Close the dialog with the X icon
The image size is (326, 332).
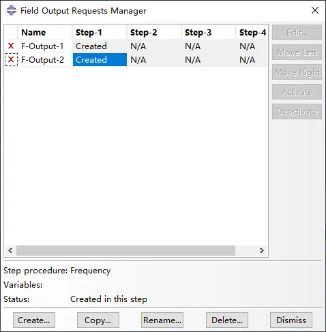[315, 10]
